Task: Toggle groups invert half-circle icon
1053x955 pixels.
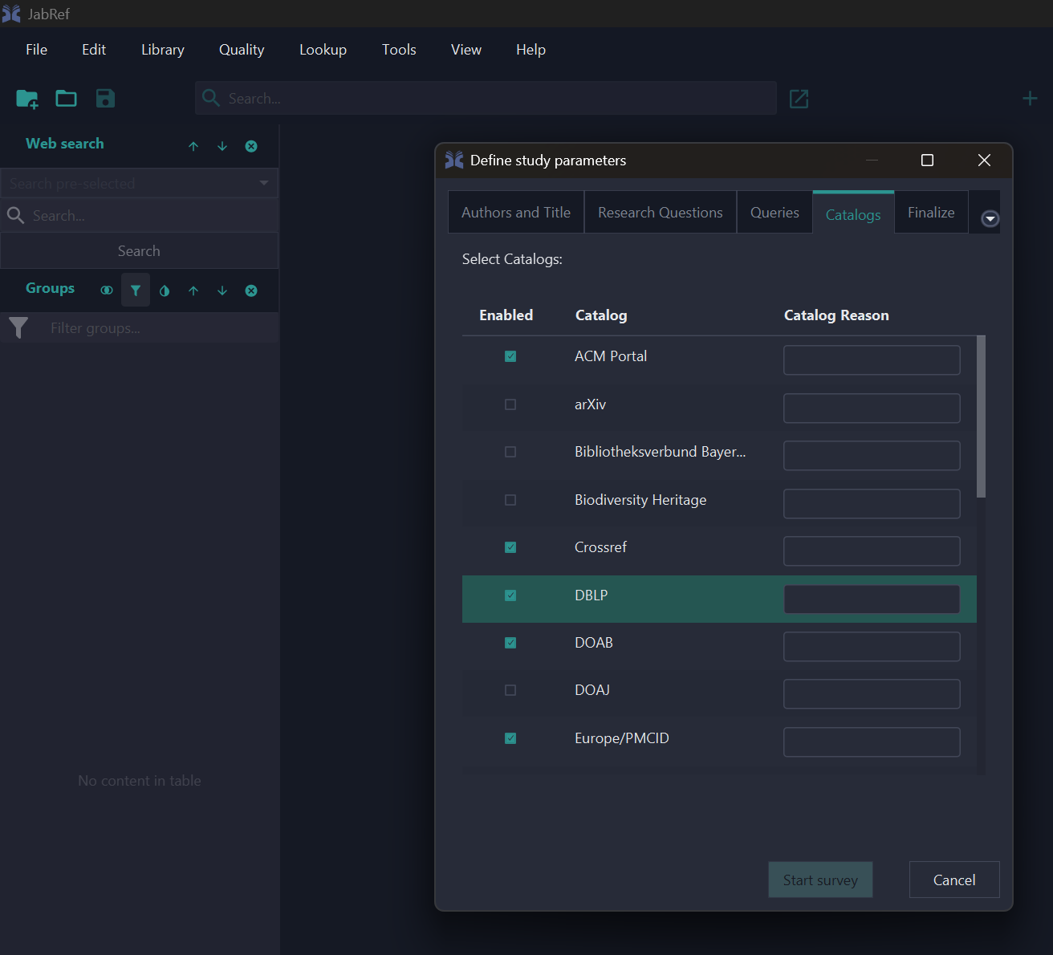Action: point(165,291)
